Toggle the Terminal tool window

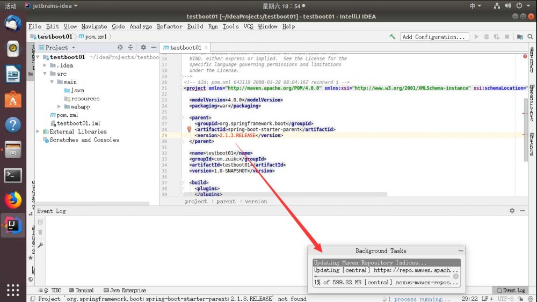(x=81, y=290)
